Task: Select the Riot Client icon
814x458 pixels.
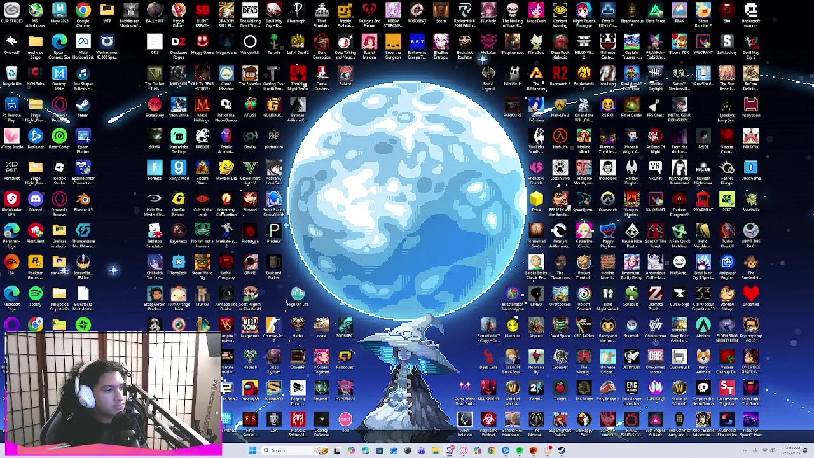Action: [36, 233]
